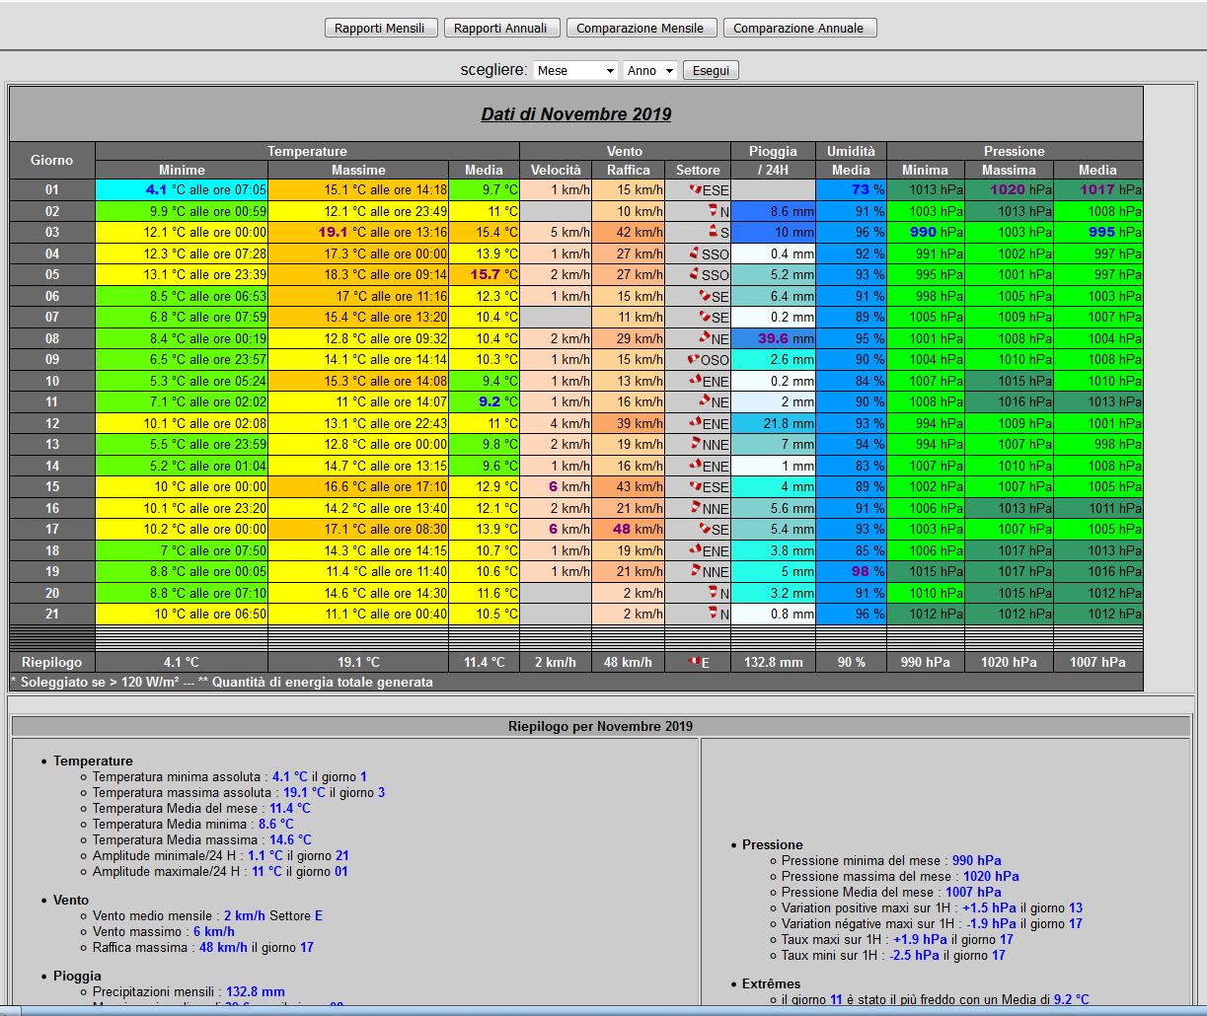Go to Comparazione Annuale

pos(798,28)
